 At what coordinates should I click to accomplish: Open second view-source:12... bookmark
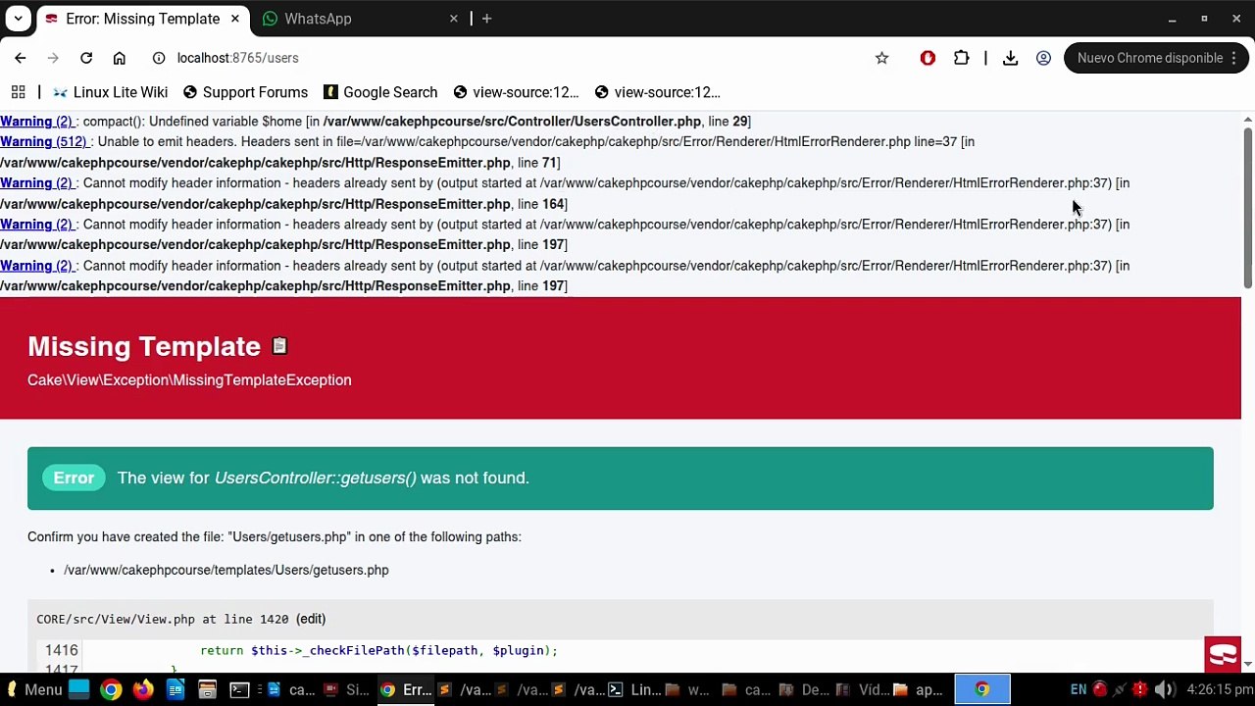point(657,92)
